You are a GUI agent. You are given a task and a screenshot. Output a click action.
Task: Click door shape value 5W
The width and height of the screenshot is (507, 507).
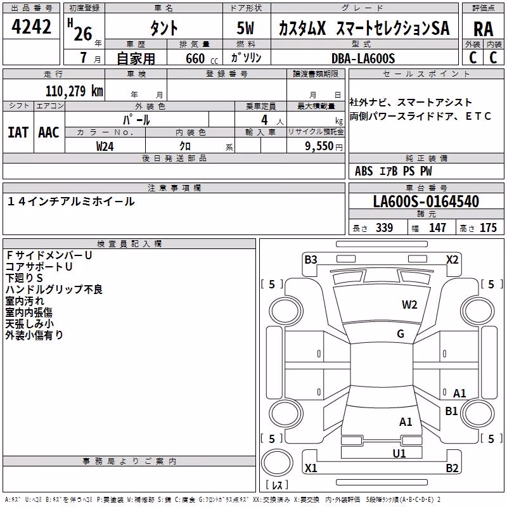(246, 28)
